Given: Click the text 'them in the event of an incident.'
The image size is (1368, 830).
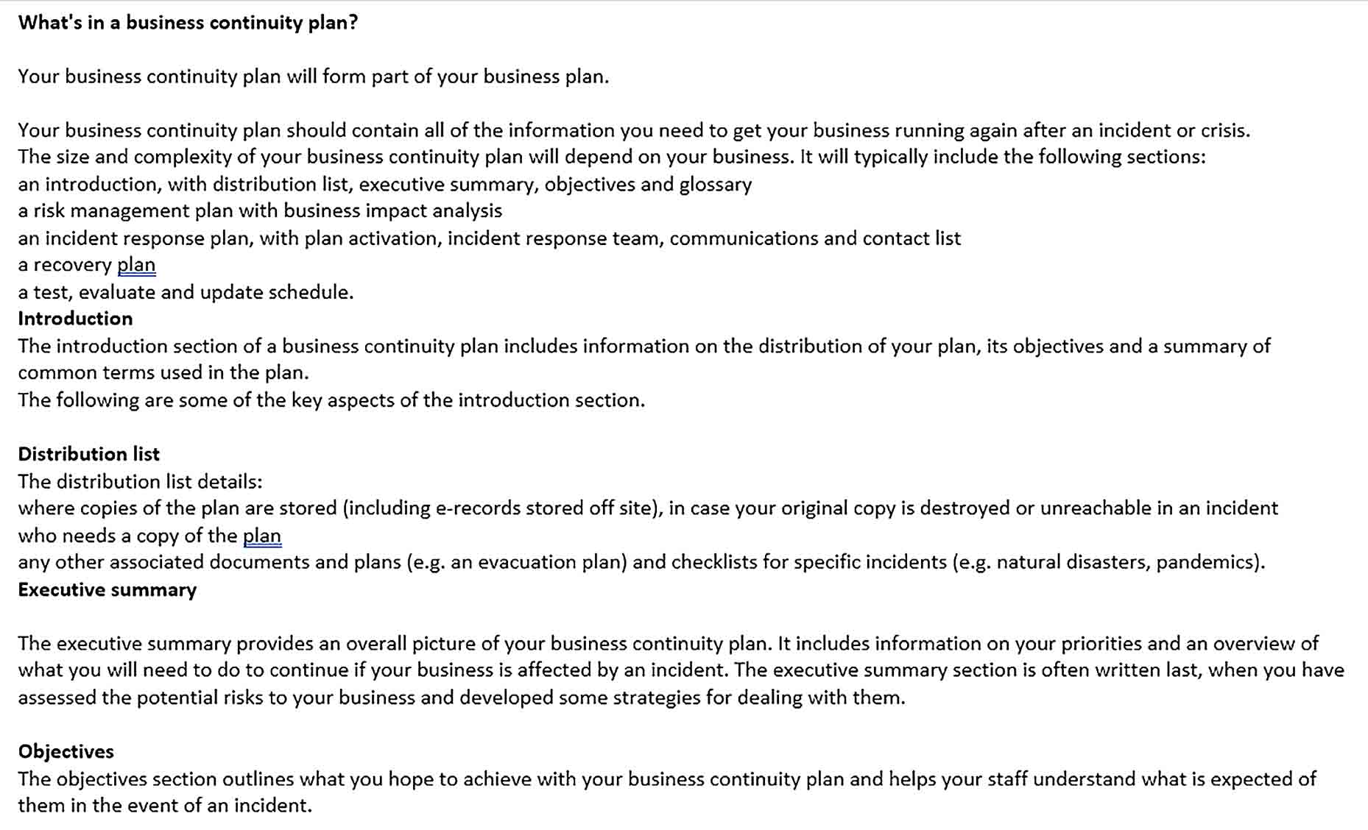Looking at the screenshot, I should (165, 806).
